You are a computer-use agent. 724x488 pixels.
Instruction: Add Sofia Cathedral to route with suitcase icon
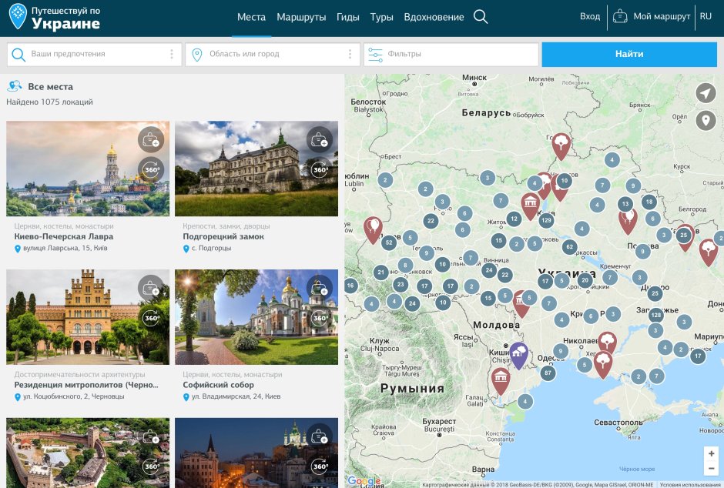tap(320, 288)
